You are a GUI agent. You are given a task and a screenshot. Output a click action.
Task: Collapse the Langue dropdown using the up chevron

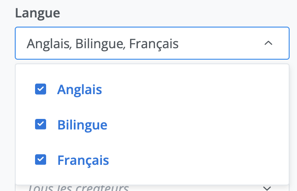(x=268, y=43)
